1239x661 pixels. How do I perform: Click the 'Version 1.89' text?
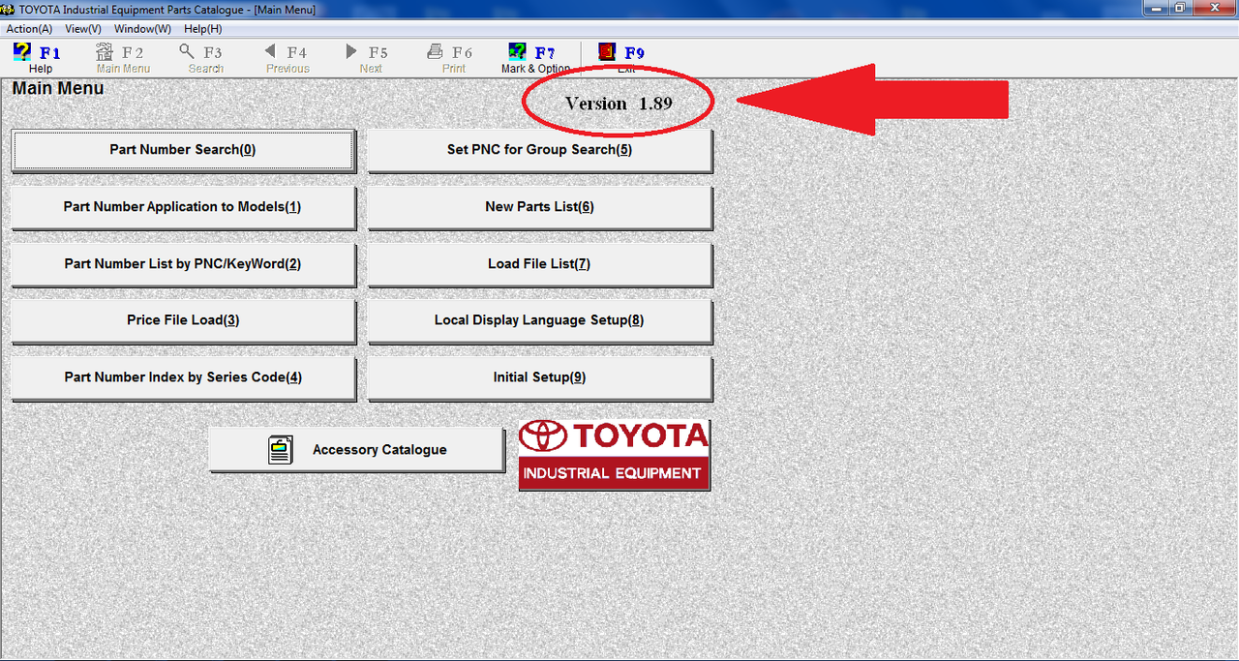[x=619, y=103]
